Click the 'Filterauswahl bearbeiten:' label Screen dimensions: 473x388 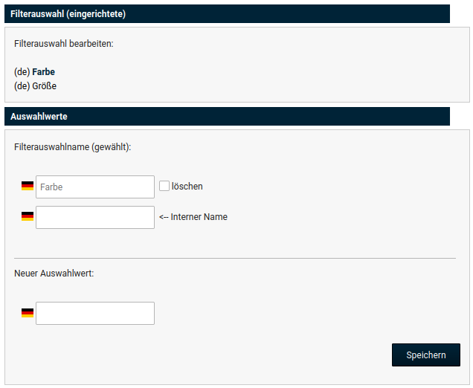tap(63, 44)
